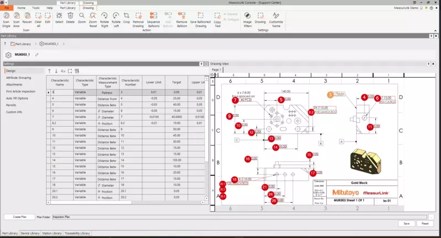Switch to Station Library bottom tab
The image size is (441, 238).
52,233
